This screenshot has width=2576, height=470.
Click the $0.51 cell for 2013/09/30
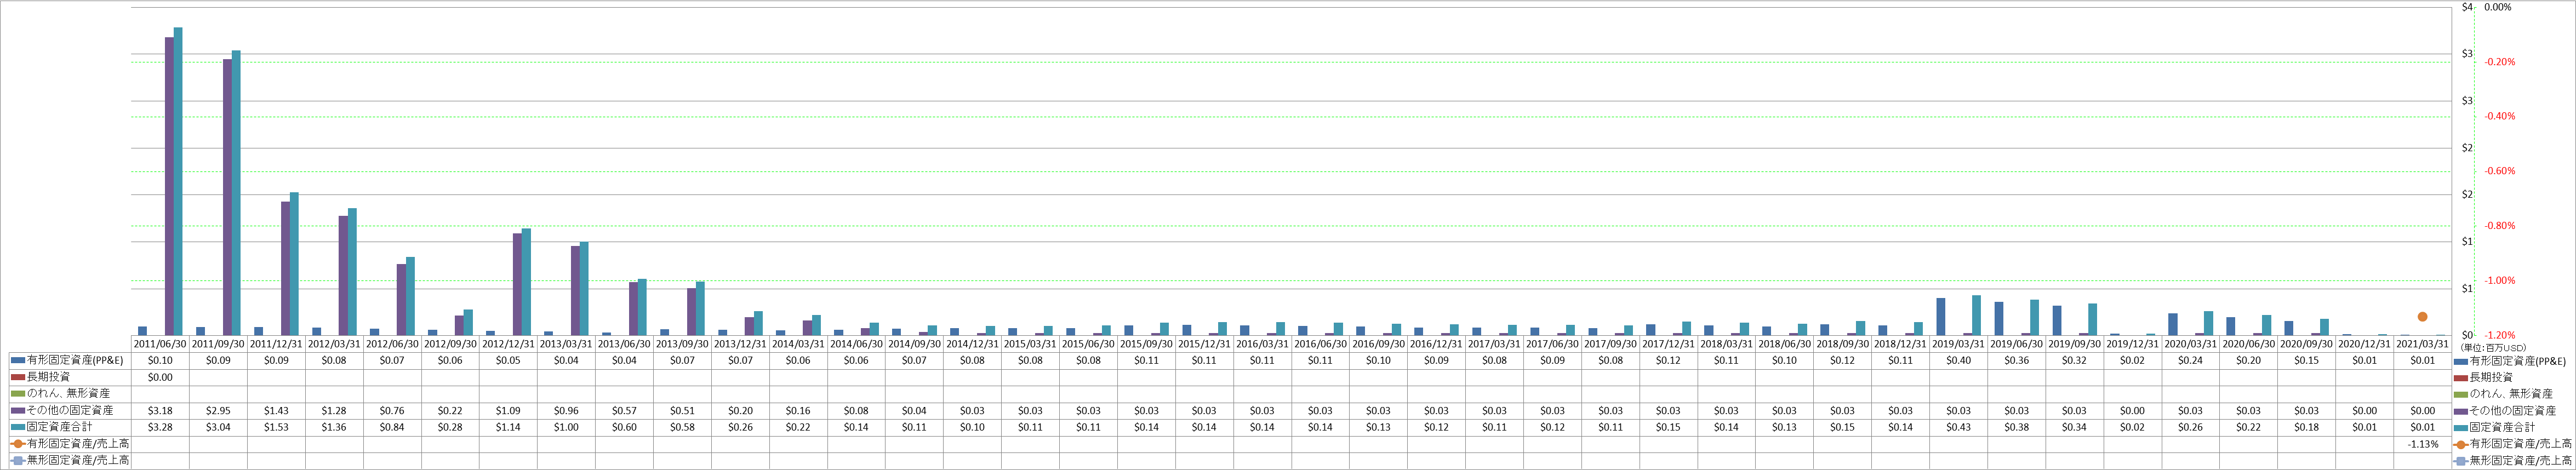pos(682,411)
